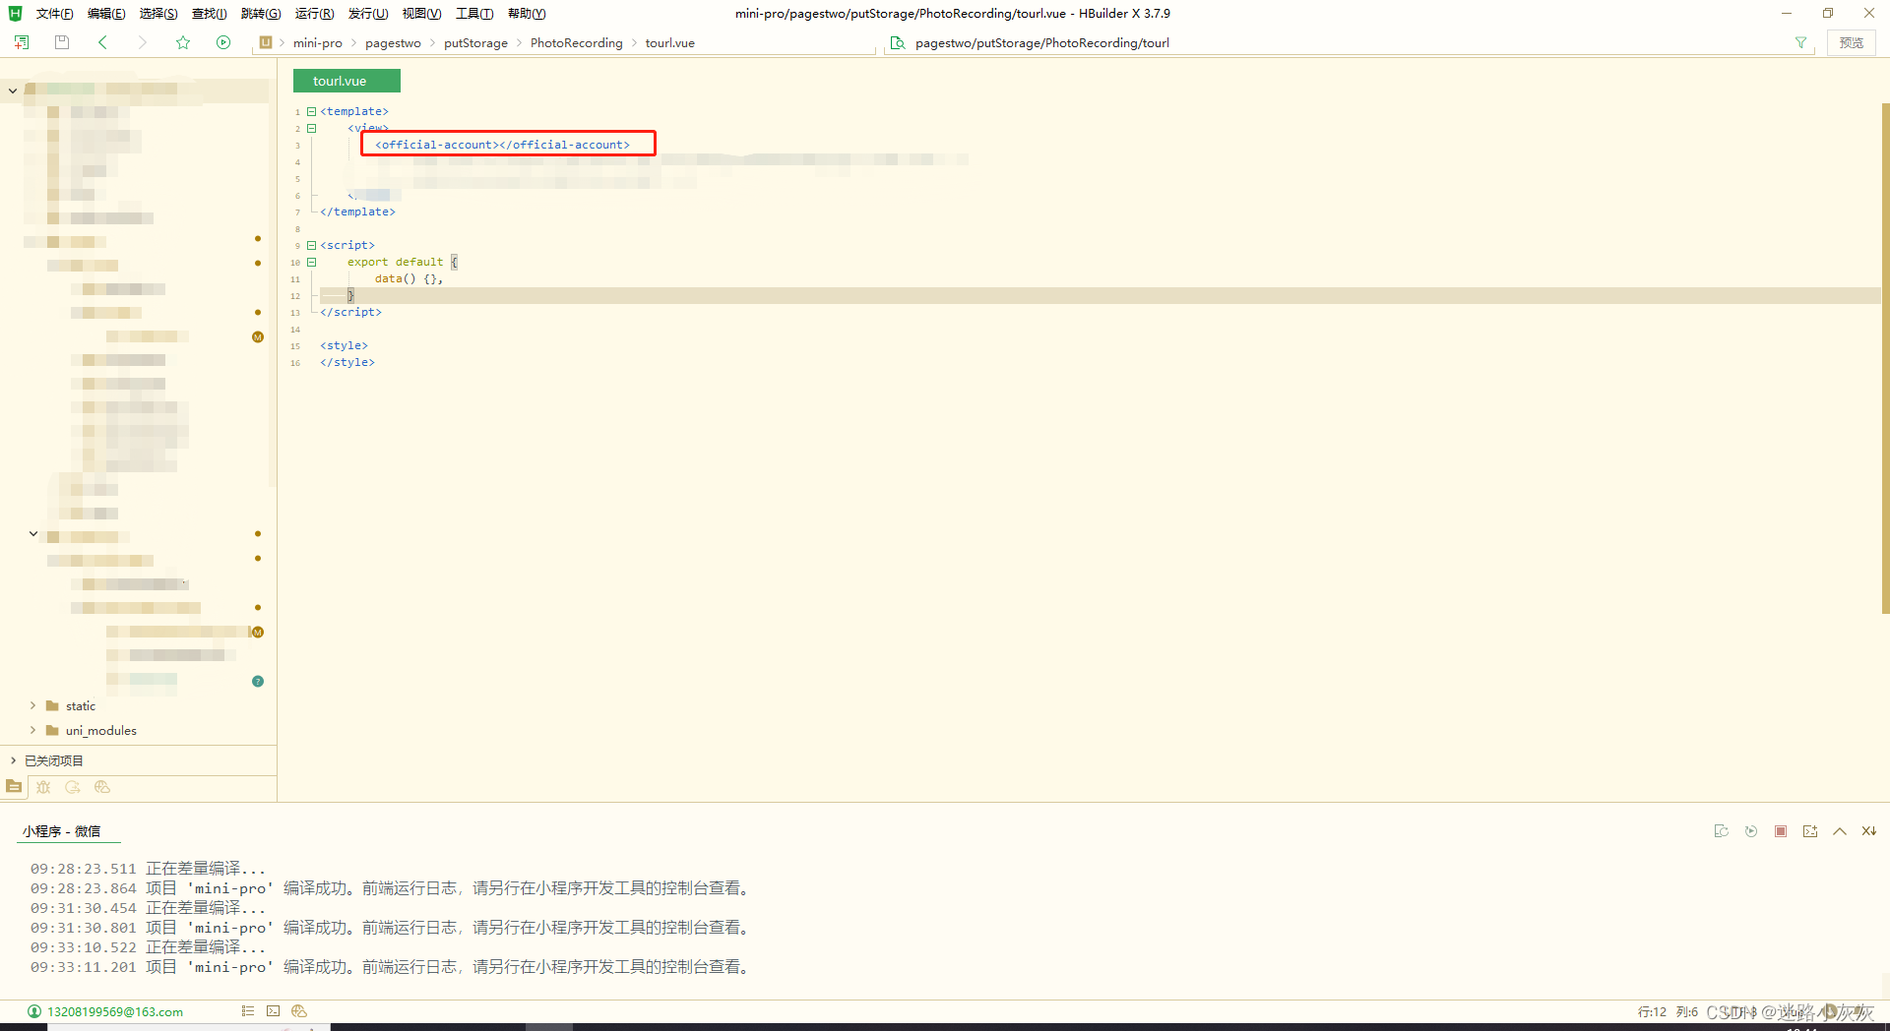Image resolution: width=1890 pixels, height=1031 pixels.
Task: Open the 选择(S) menu
Action: [x=158, y=14]
